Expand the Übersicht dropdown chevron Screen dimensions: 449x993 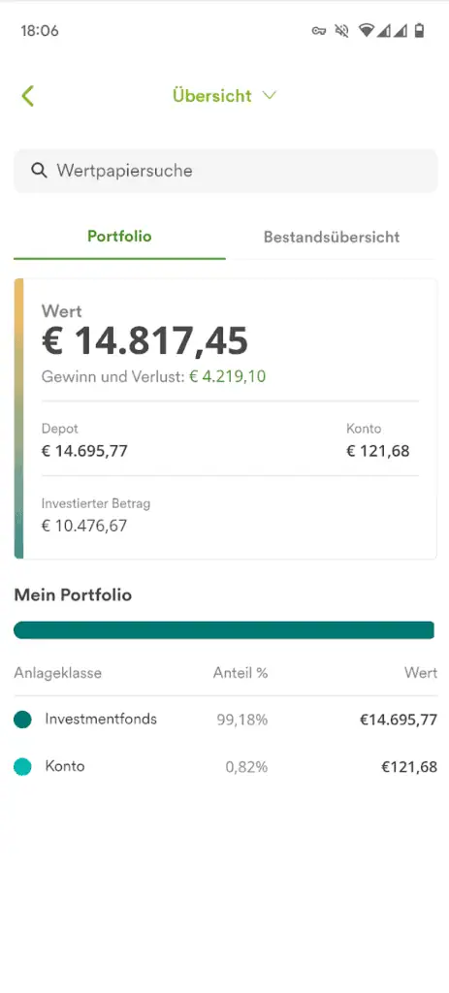click(270, 96)
